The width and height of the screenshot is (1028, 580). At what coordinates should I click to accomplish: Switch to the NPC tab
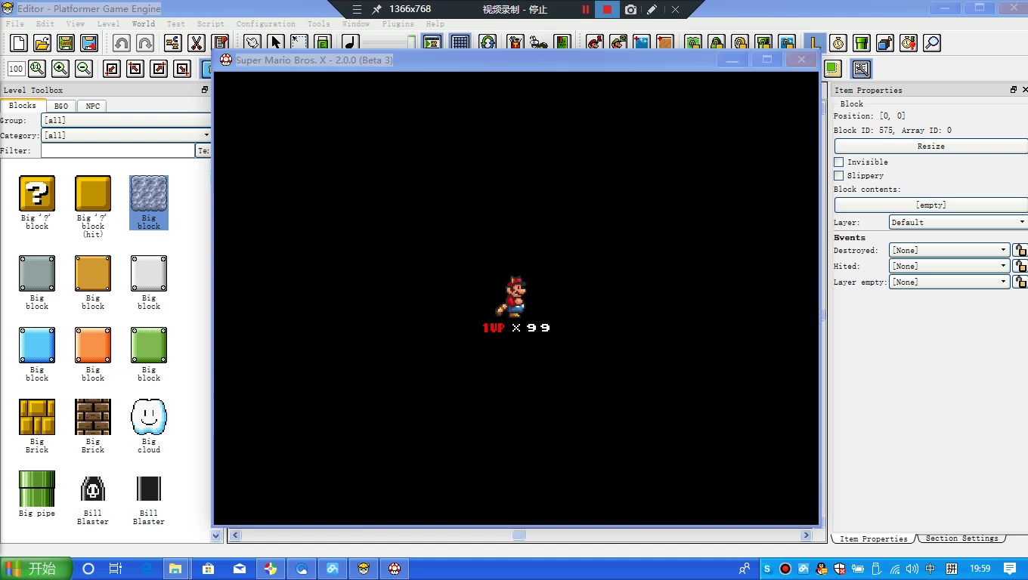point(92,106)
